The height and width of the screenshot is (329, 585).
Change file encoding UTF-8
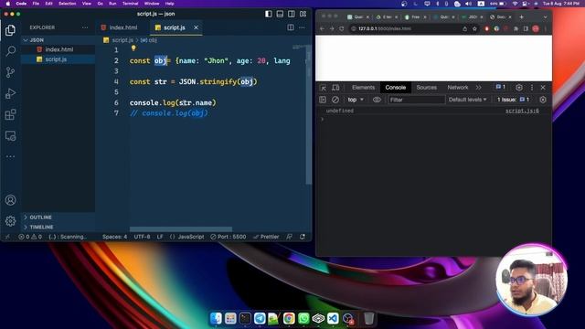(x=143, y=237)
